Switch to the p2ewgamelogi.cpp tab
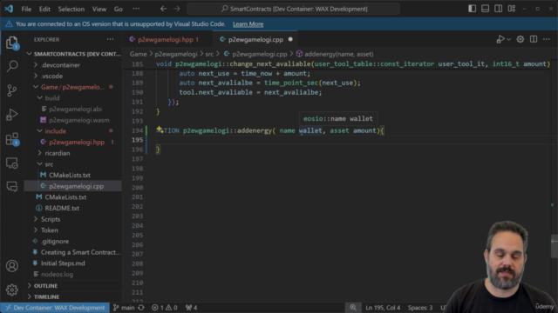The height and width of the screenshot is (313, 558). tap(255, 39)
